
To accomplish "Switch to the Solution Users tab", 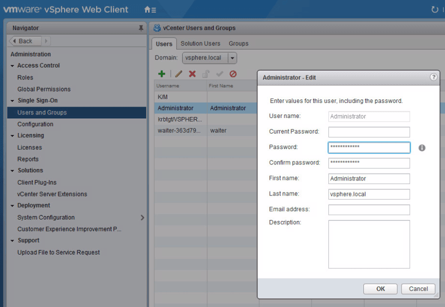I will point(200,43).
